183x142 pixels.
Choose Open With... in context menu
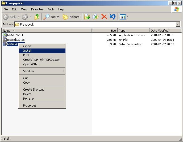pyautogui.click(x=42, y=64)
